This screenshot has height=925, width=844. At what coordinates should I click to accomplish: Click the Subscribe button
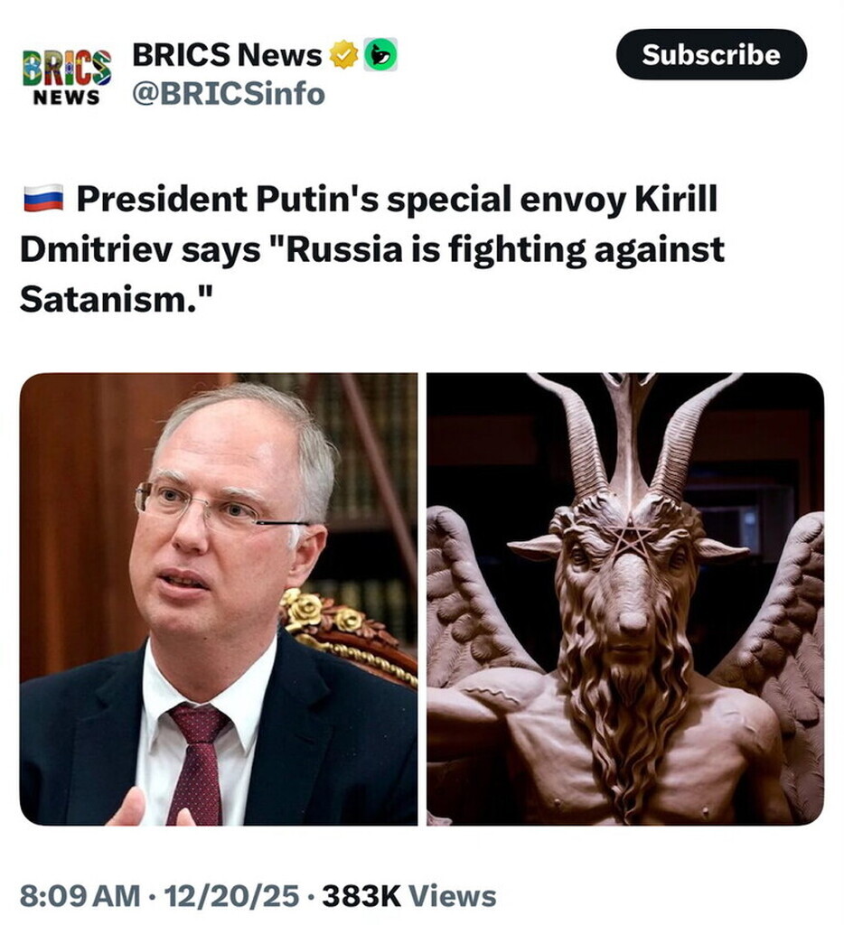[x=711, y=54]
